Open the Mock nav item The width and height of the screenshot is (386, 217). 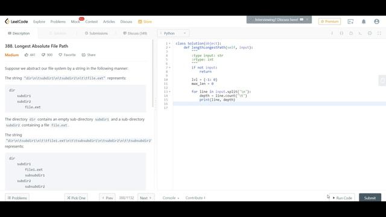(x=75, y=22)
